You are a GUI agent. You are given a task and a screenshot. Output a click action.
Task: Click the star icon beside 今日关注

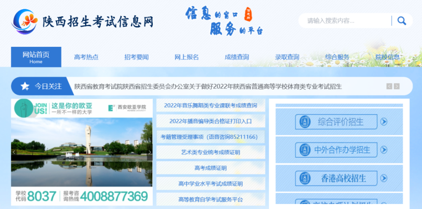tap(25, 86)
